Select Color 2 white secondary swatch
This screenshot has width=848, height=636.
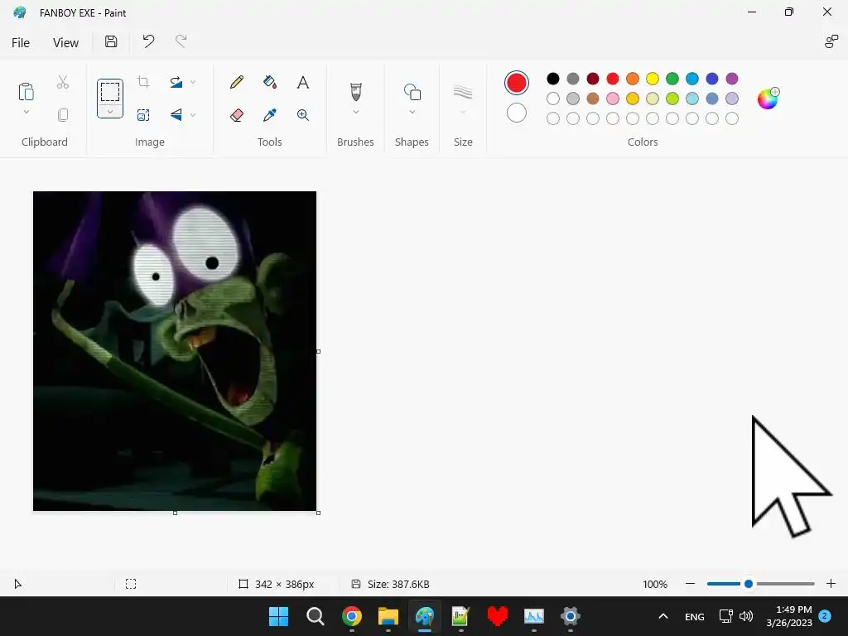tap(517, 113)
